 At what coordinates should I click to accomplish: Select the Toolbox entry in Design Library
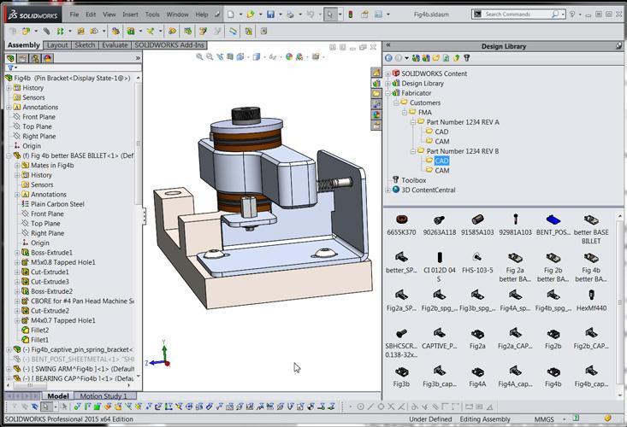coord(413,180)
